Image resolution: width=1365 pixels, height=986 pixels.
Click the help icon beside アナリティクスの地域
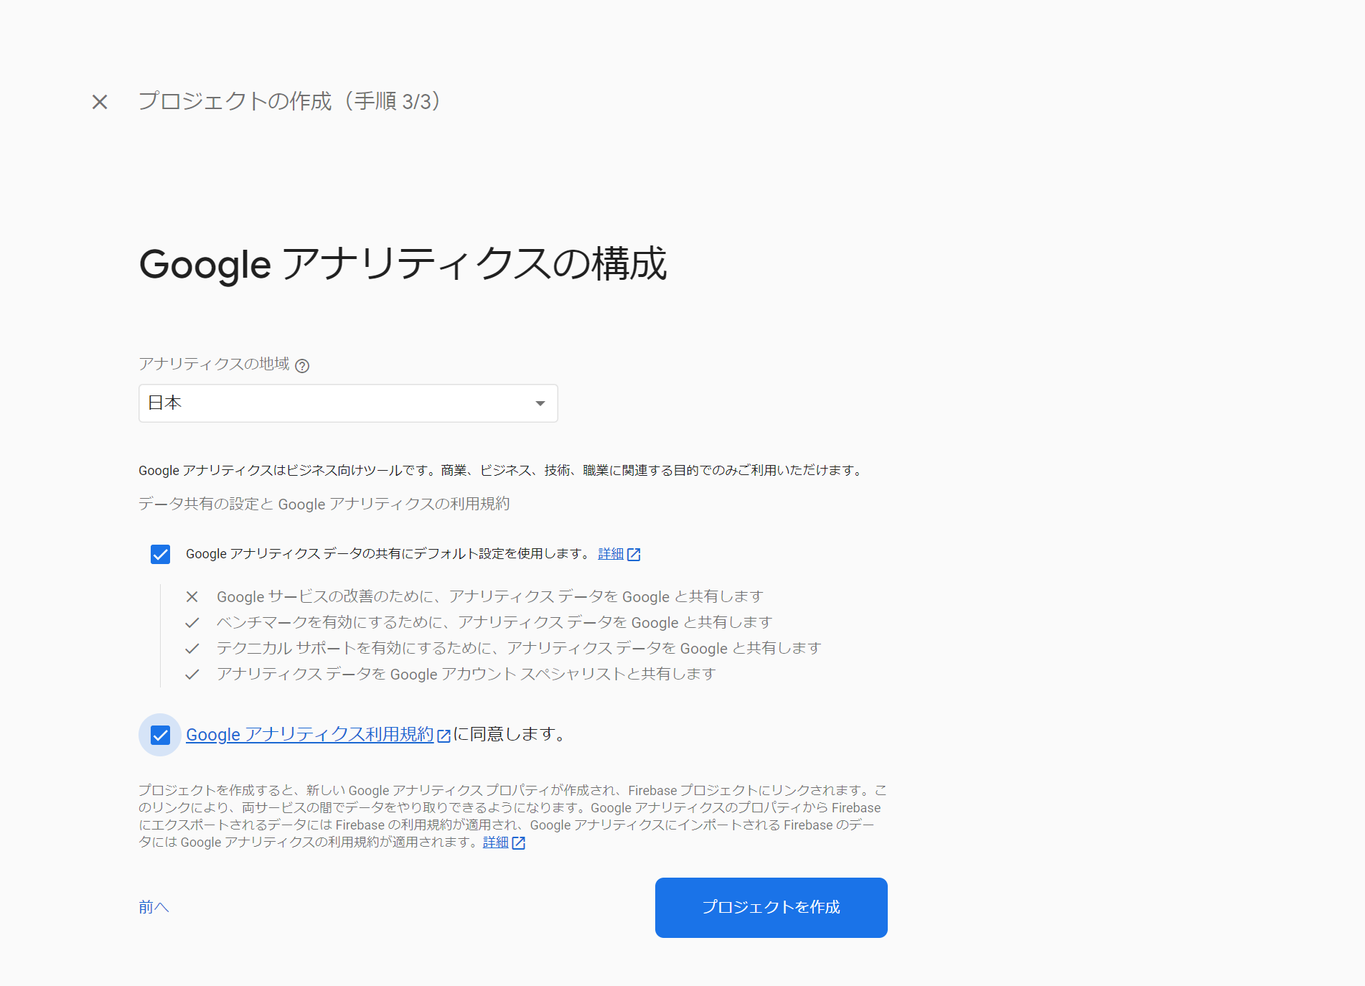pyautogui.click(x=302, y=366)
